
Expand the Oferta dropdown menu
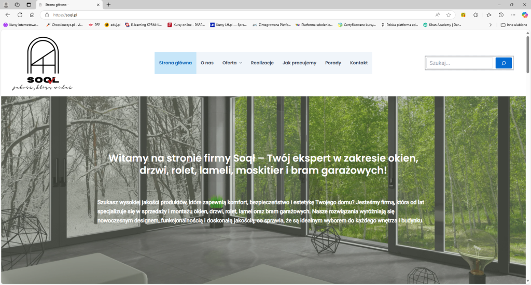(x=232, y=63)
